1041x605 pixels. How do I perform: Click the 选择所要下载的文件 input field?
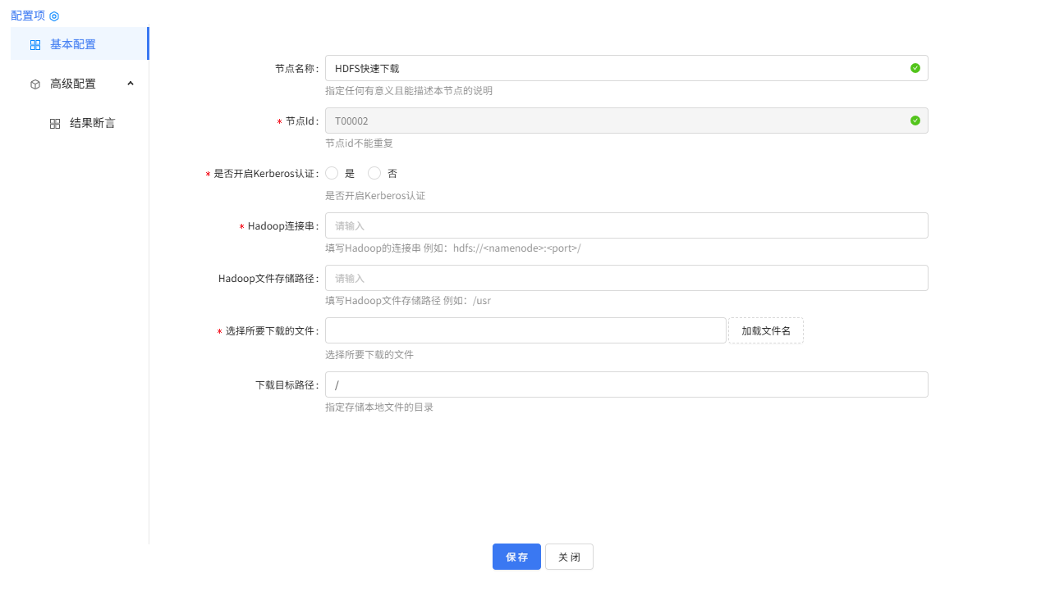pyautogui.click(x=525, y=330)
